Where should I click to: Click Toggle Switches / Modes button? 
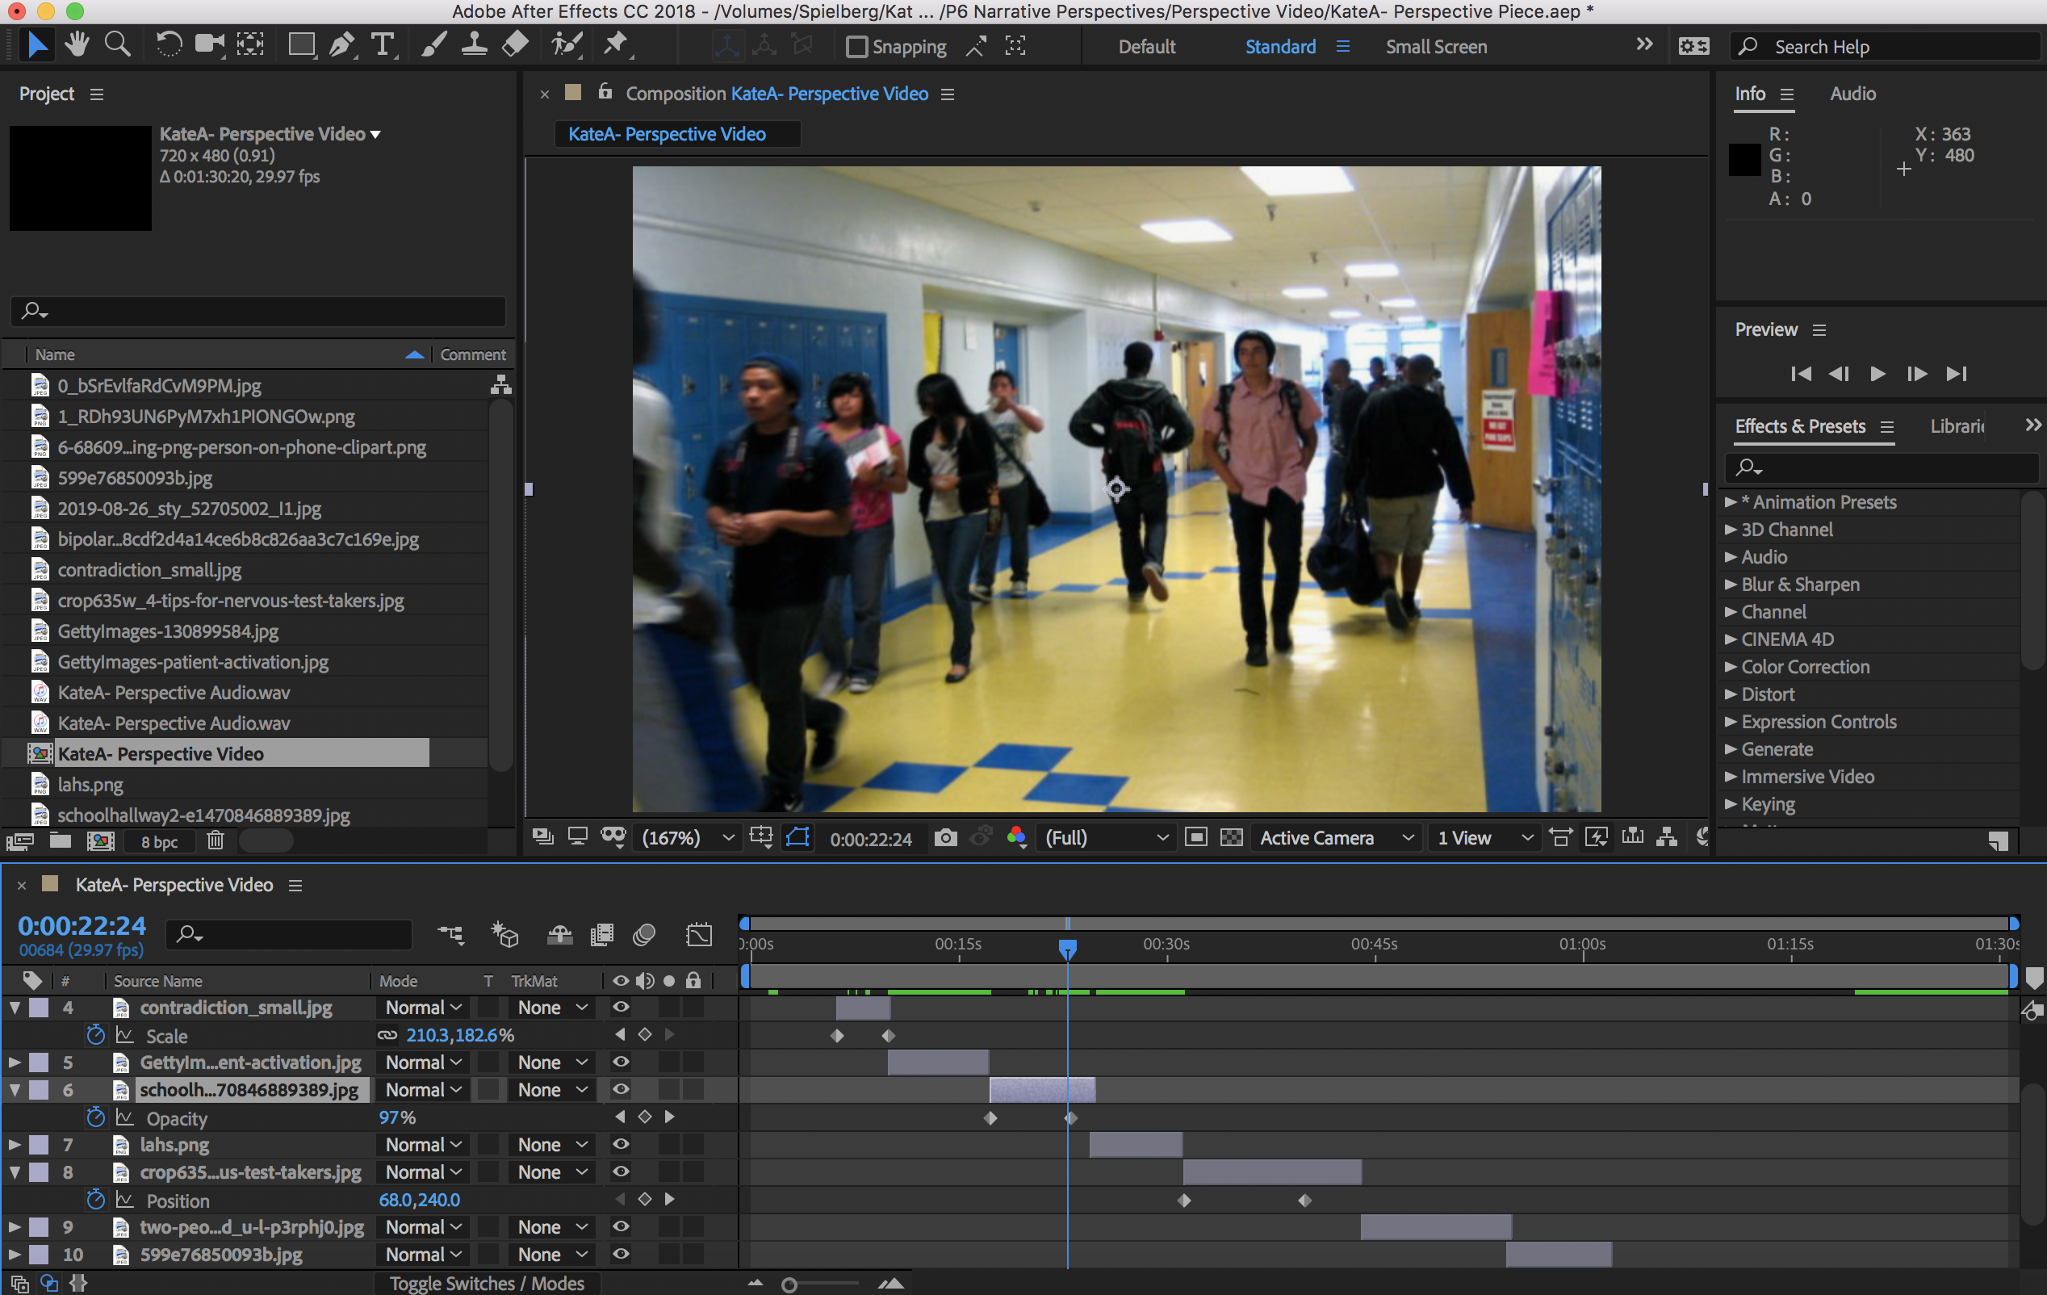pos(487,1283)
